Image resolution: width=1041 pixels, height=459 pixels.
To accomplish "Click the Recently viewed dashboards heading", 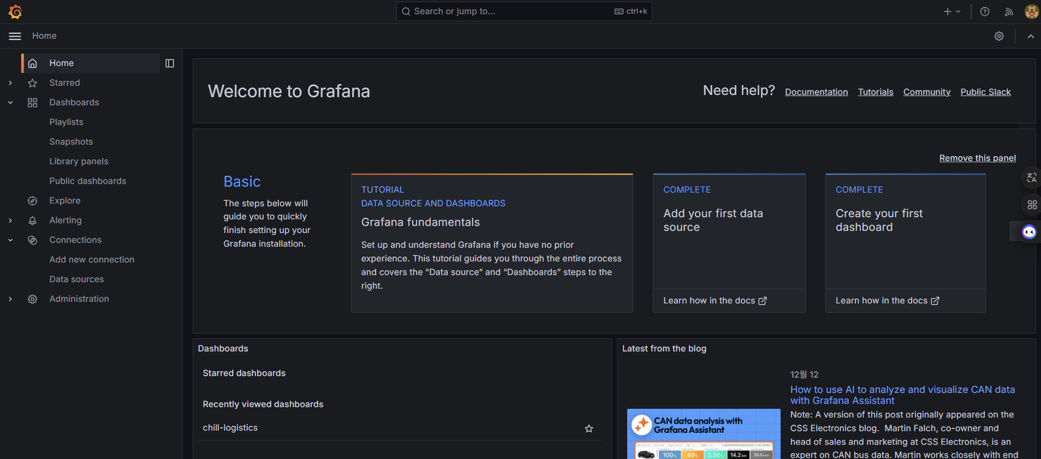I will pos(263,404).
